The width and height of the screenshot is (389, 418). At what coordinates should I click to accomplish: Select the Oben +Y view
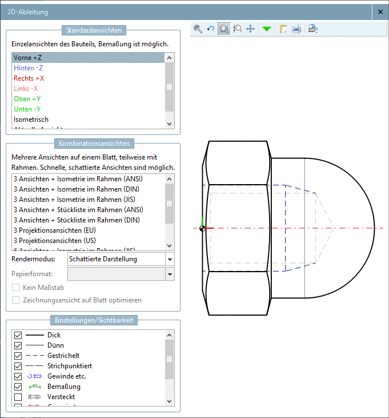pos(89,99)
